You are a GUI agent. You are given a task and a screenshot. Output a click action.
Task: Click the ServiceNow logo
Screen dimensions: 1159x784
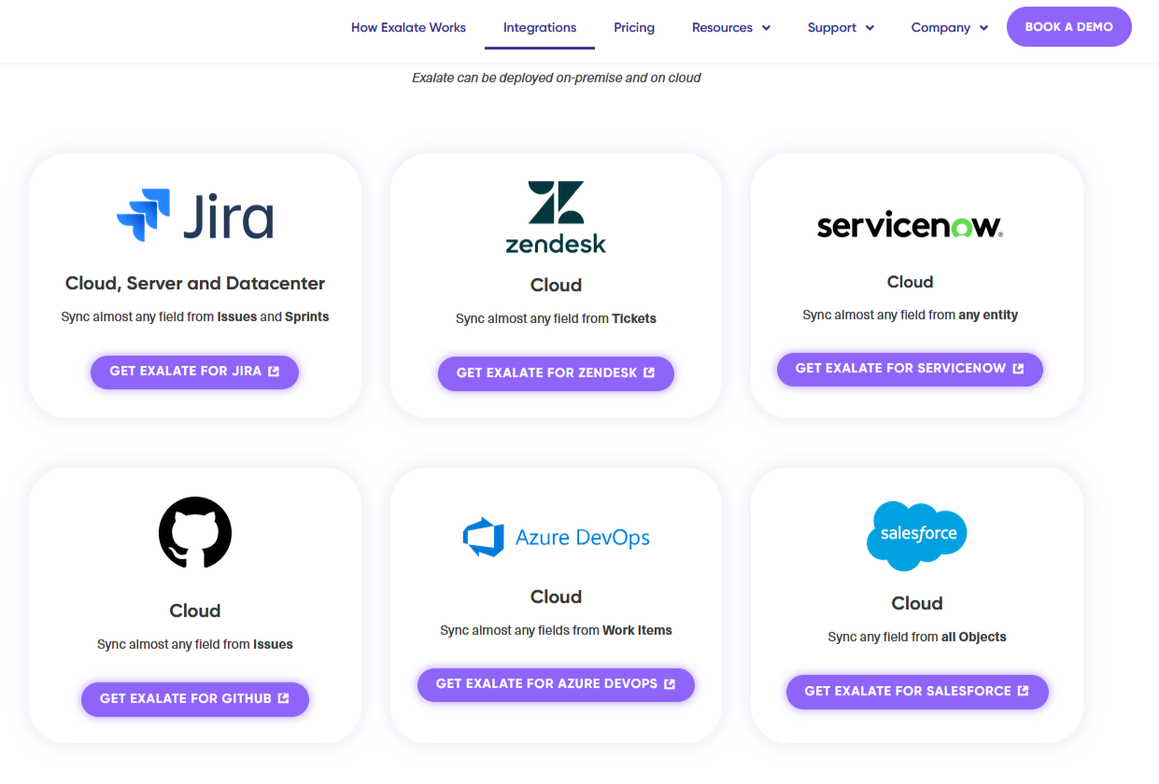coord(908,225)
